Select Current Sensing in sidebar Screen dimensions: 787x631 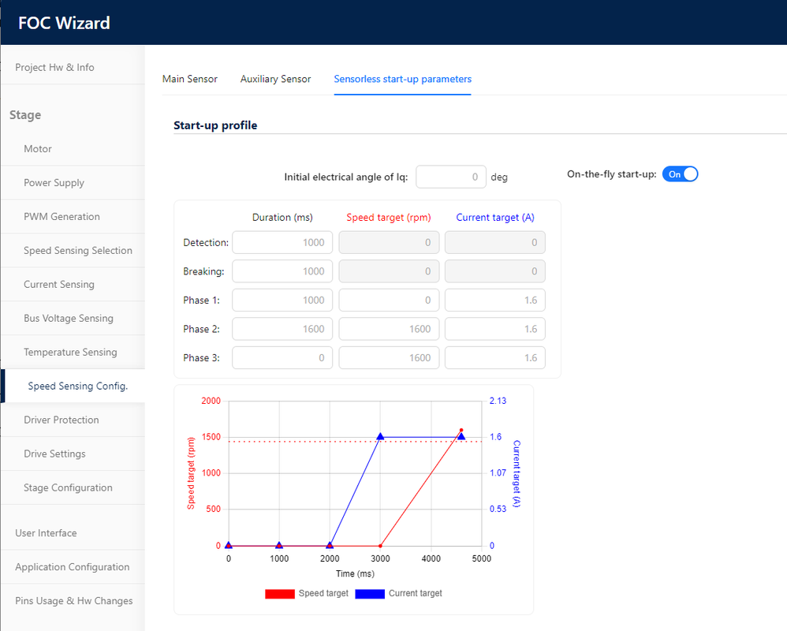tap(59, 284)
